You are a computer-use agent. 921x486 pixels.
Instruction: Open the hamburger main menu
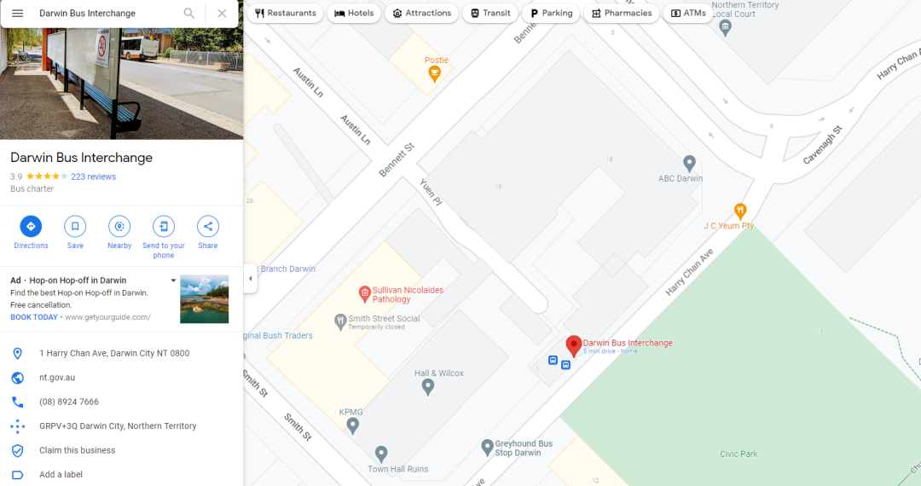click(18, 13)
